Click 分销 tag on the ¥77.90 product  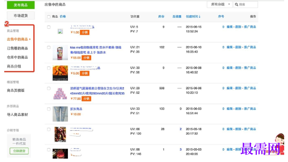coord(87,99)
